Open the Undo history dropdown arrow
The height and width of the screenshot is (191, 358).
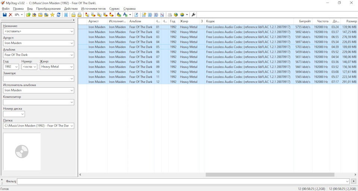(x=22, y=15)
